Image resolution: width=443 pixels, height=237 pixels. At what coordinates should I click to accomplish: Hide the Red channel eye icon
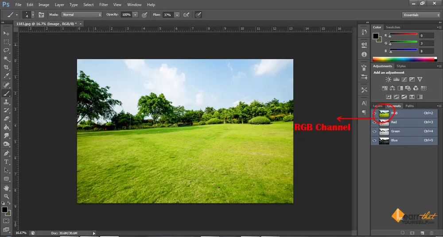coord(375,122)
